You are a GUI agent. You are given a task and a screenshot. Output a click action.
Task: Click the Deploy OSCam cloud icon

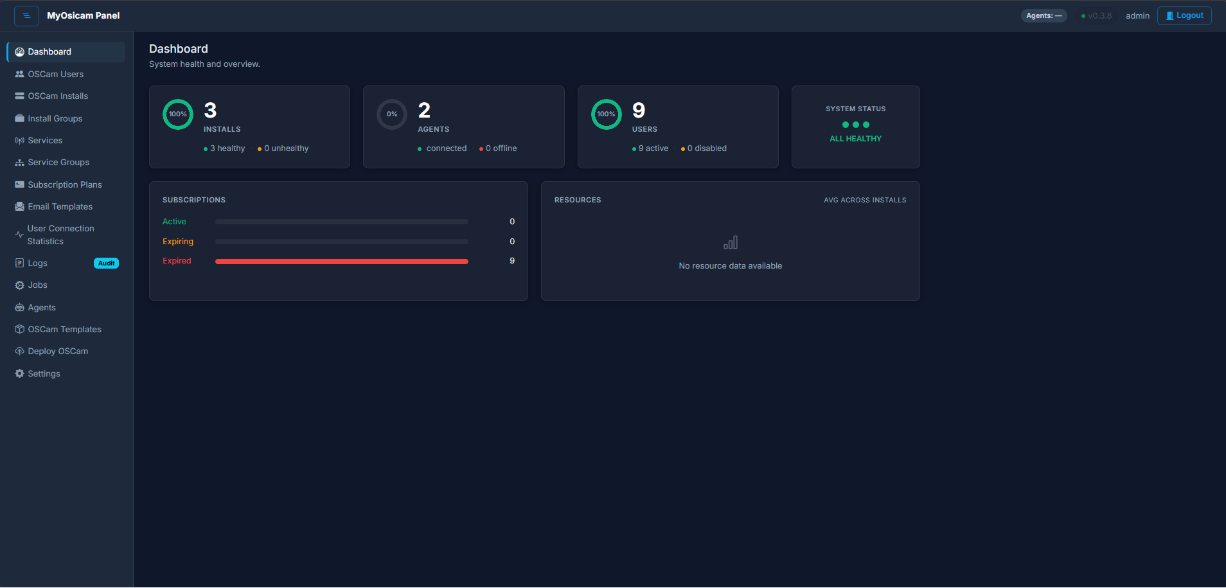point(19,352)
